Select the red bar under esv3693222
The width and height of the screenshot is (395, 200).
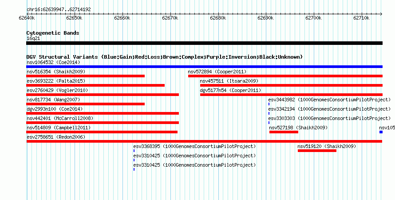click(x=95, y=85)
